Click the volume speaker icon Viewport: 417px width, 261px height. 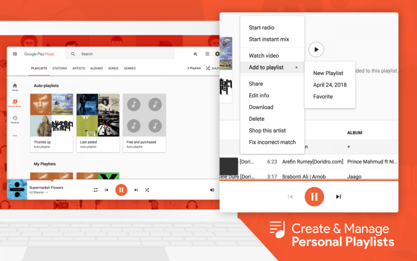[212, 190]
